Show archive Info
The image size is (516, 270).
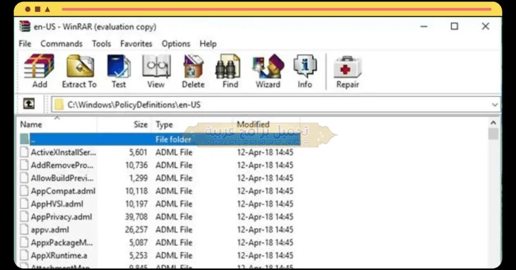[x=305, y=71]
